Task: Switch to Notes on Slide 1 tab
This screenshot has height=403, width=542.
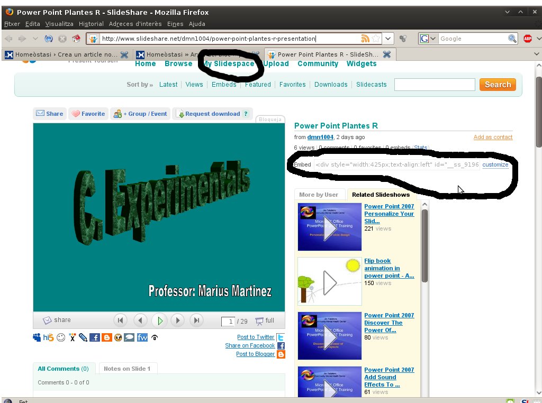Action: (127, 369)
